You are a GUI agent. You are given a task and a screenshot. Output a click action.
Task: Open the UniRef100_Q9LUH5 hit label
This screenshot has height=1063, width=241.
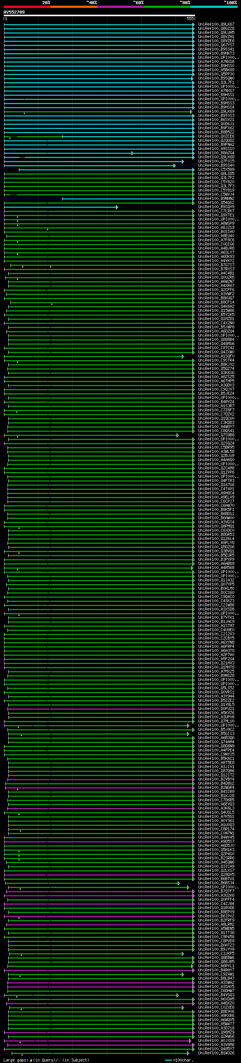216,32
